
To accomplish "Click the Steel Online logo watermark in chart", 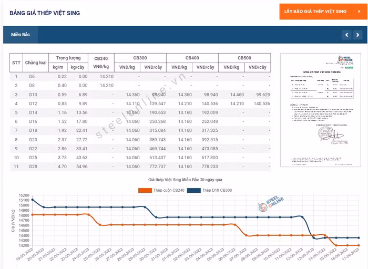I will click(x=270, y=208).
